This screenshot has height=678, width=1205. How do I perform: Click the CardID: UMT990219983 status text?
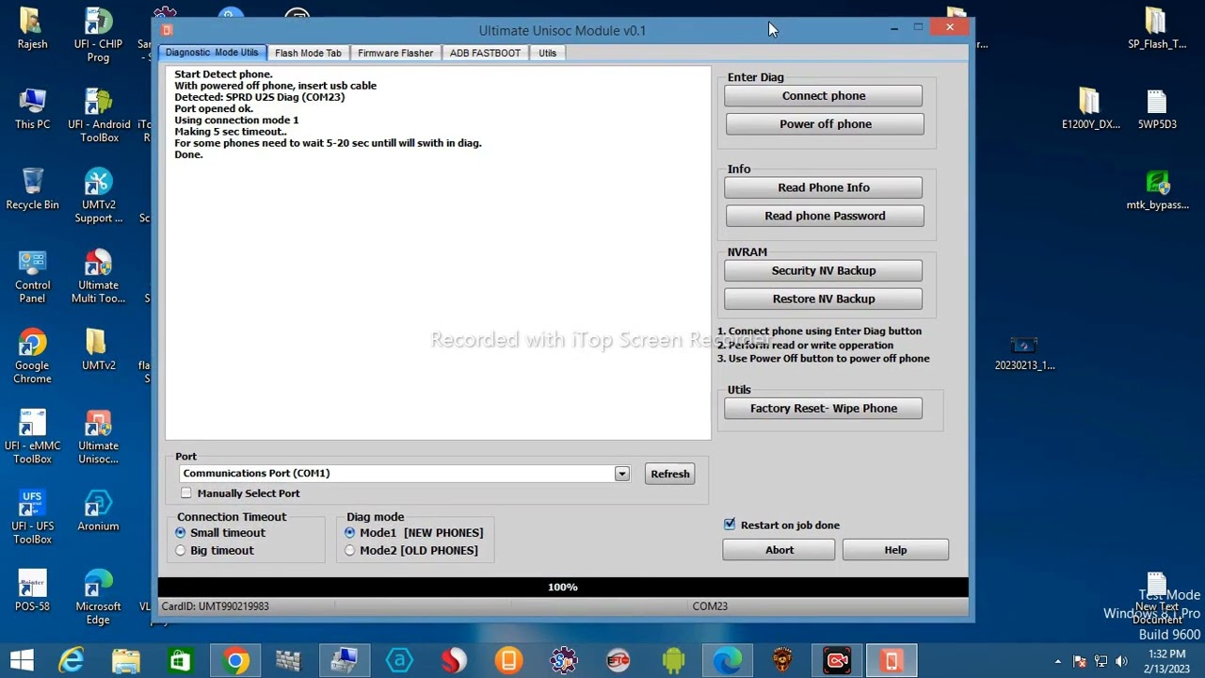(215, 606)
